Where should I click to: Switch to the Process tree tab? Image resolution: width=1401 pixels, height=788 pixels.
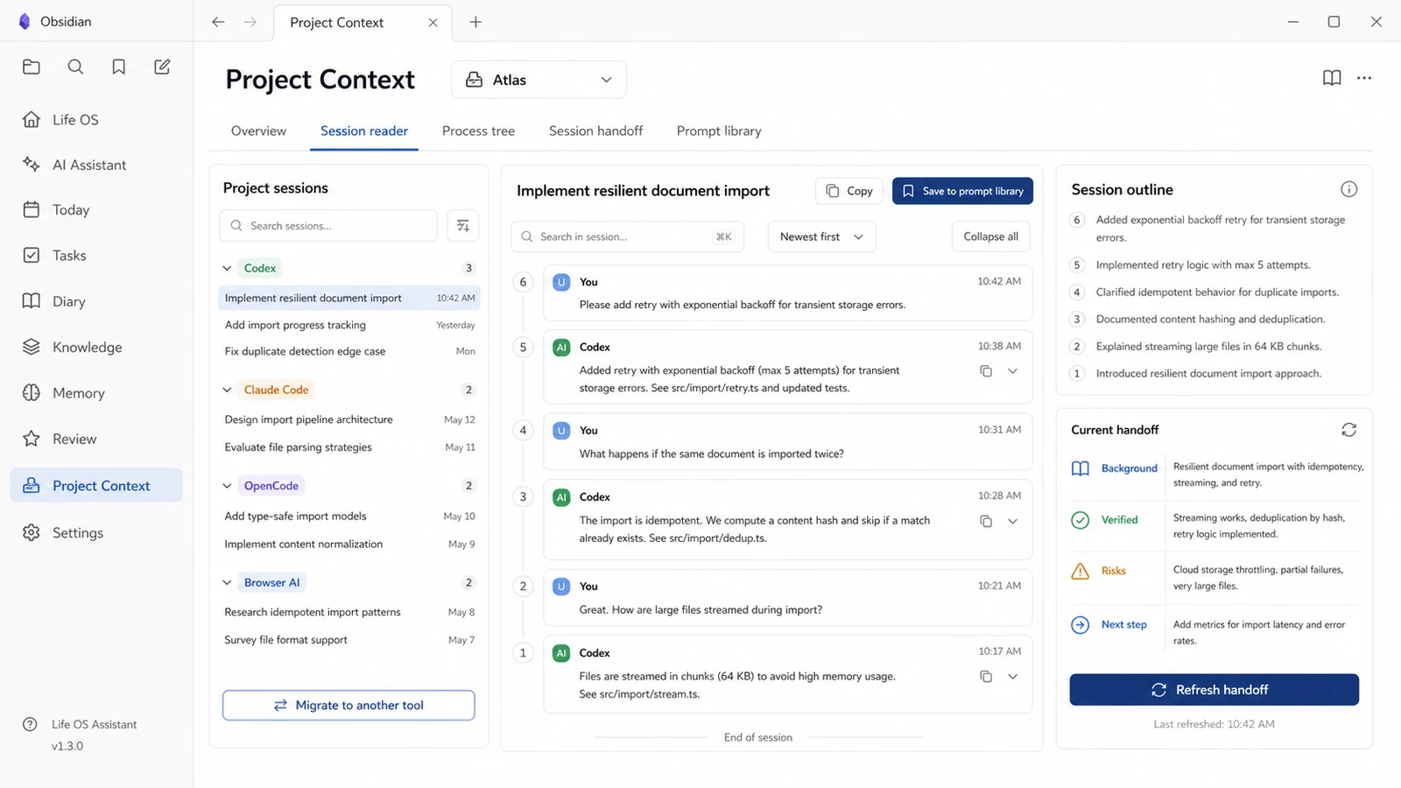click(x=478, y=130)
